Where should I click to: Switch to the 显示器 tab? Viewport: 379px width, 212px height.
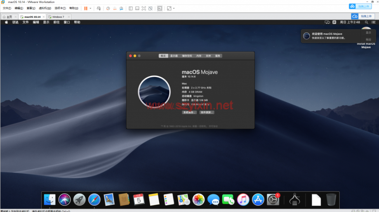(x=174, y=56)
